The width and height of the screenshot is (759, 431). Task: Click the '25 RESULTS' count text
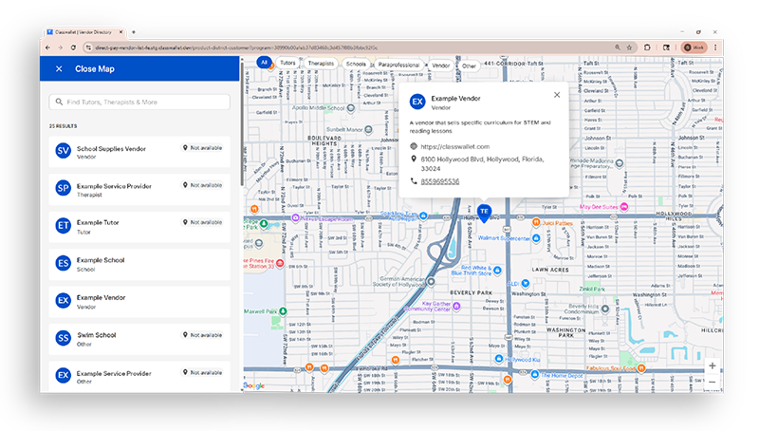63,126
